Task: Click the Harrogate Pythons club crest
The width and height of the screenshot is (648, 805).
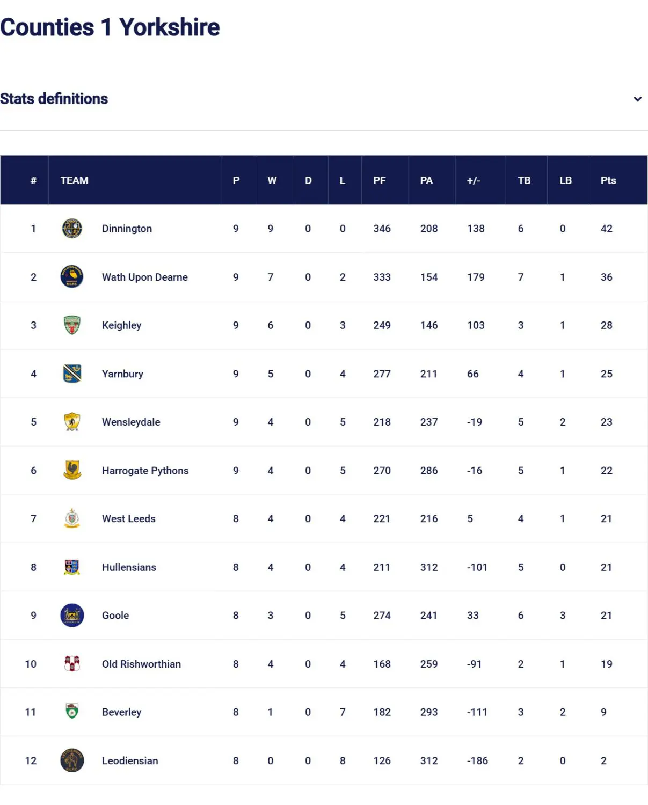Action: tap(72, 470)
